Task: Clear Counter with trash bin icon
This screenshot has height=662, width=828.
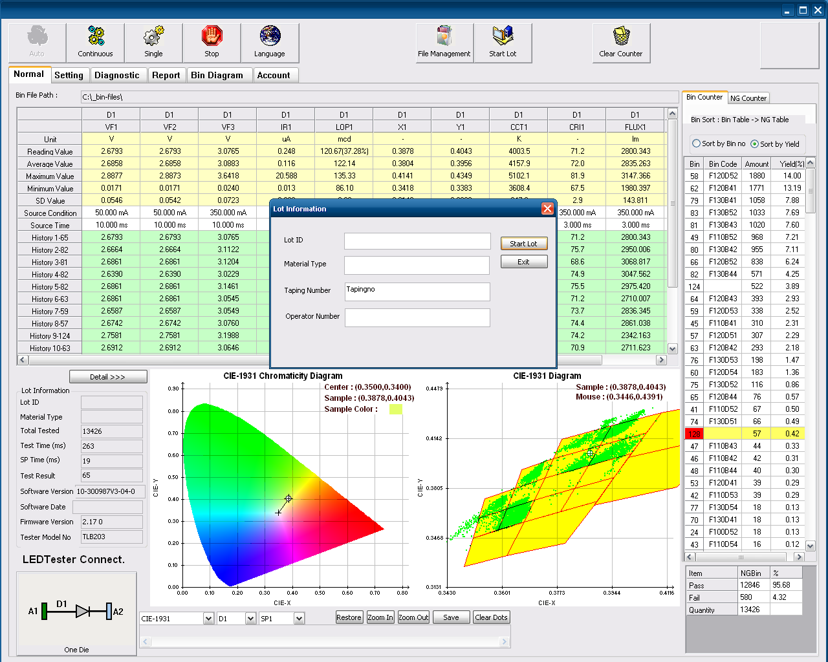Action: click(x=621, y=43)
